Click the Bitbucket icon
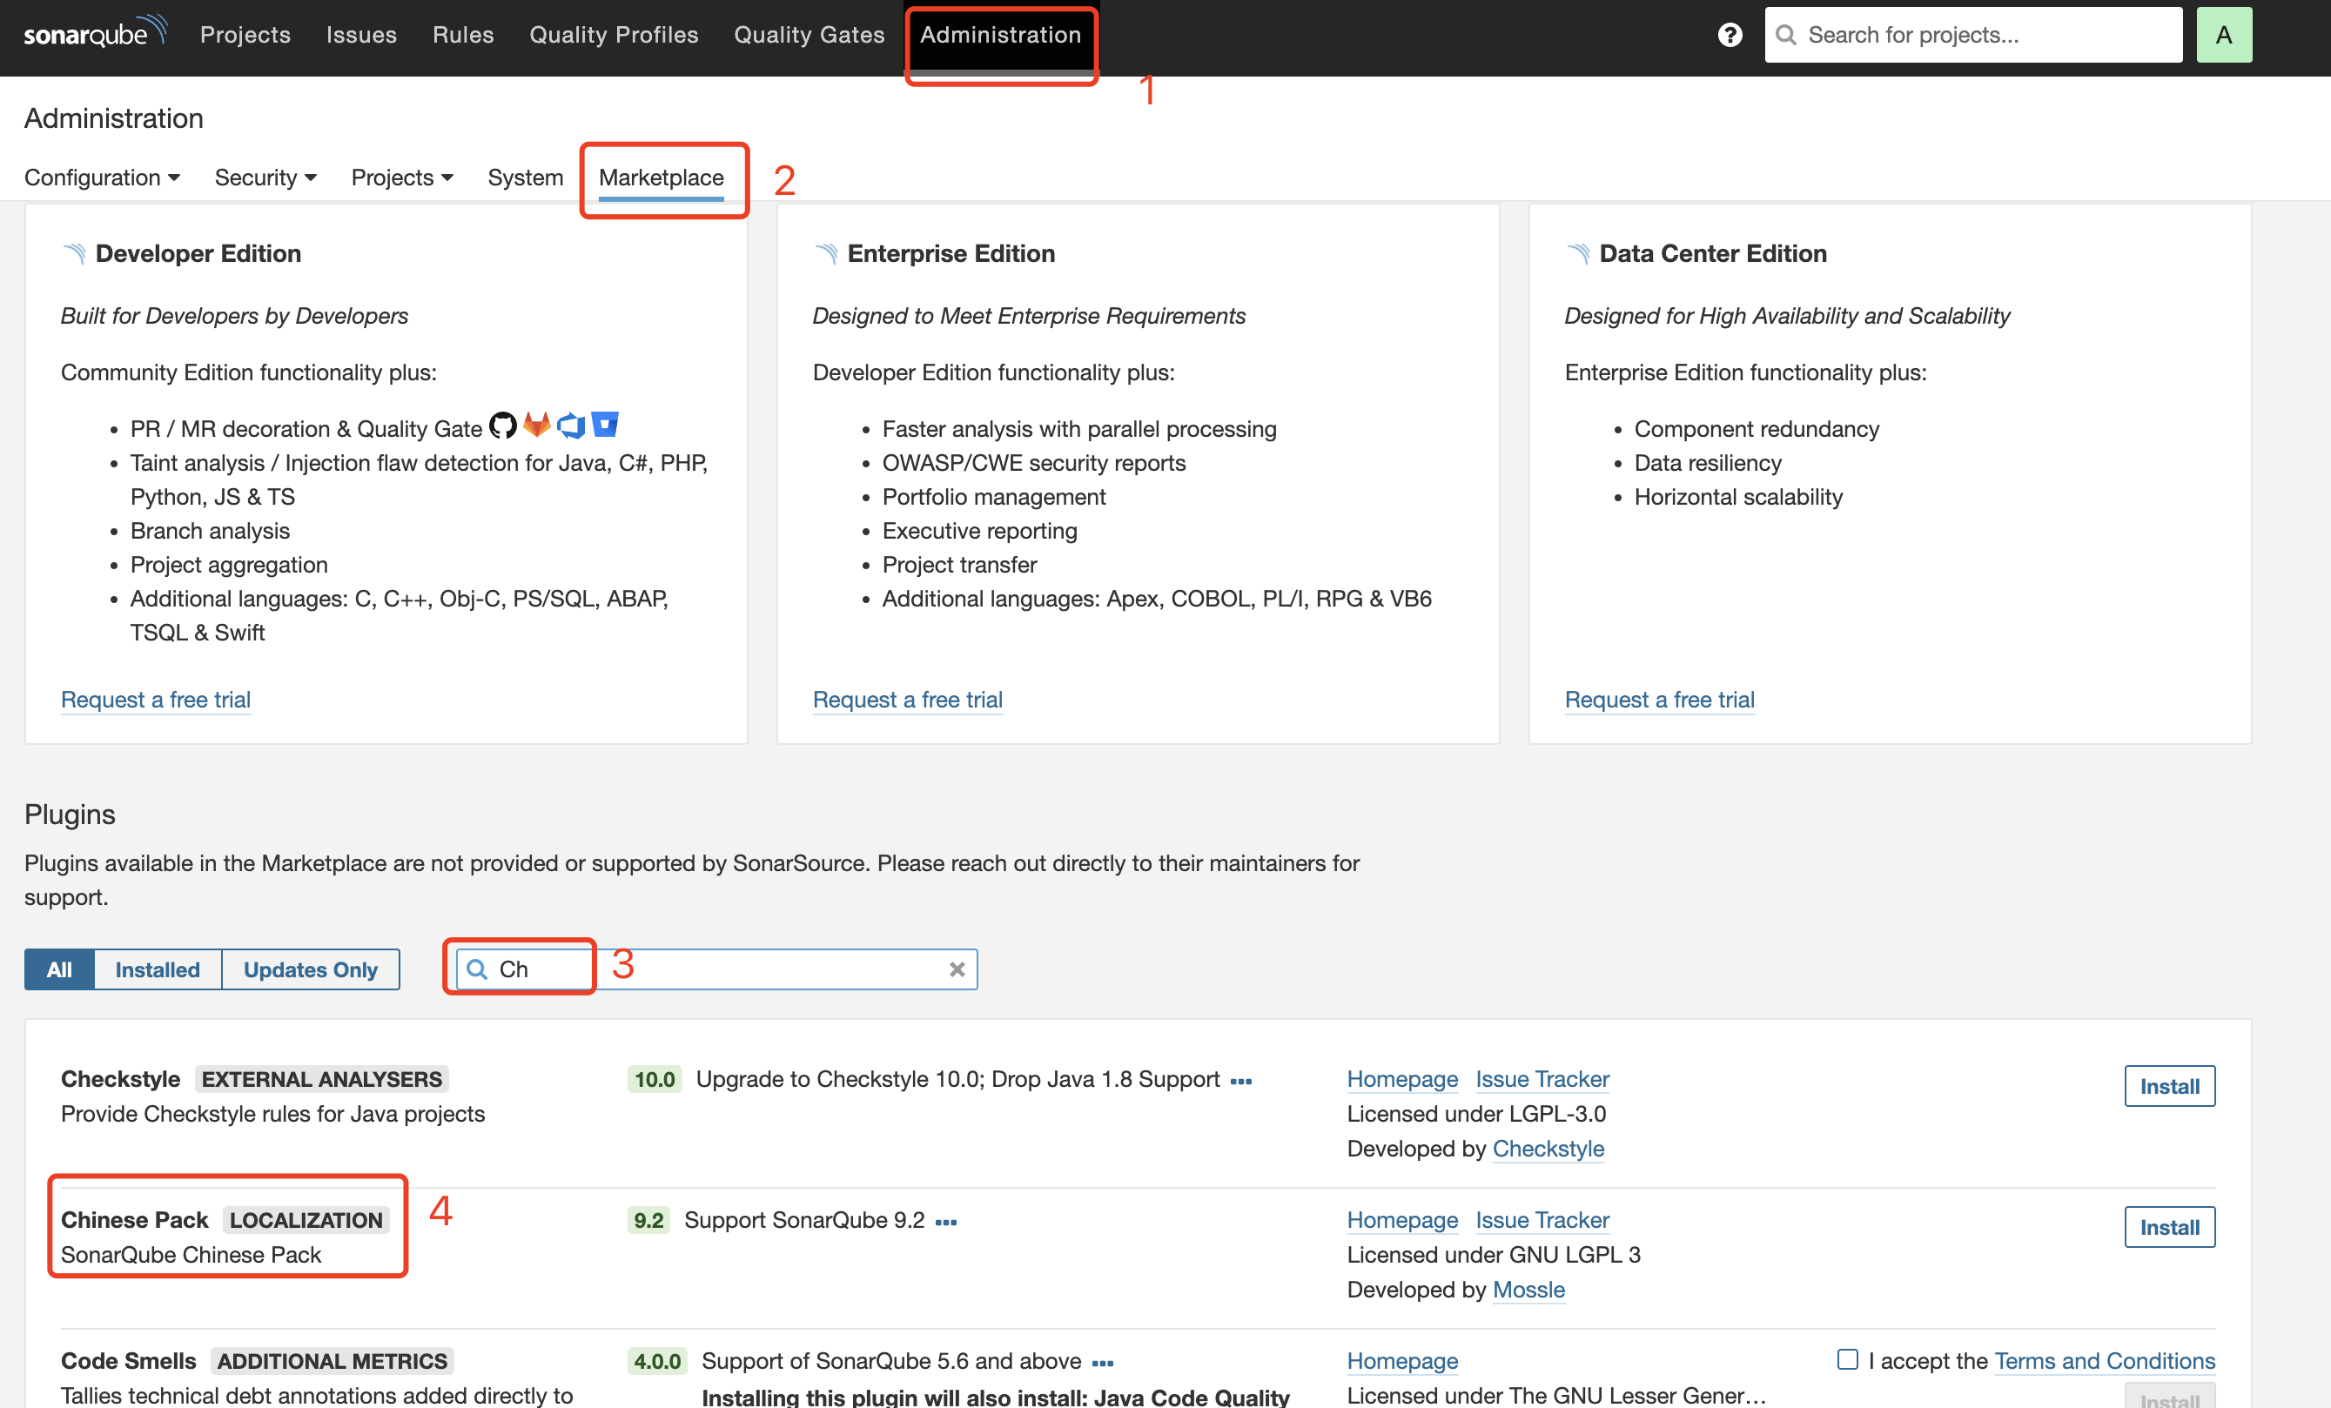This screenshot has height=1408, width=2331. [604, 425]
